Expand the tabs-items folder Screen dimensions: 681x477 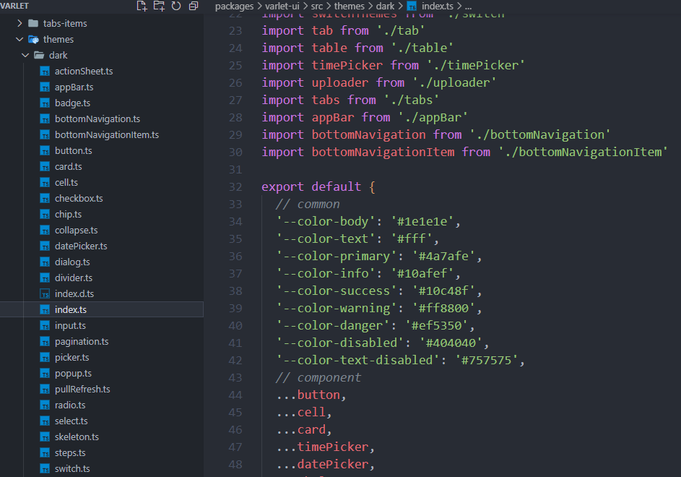[19, 23]
